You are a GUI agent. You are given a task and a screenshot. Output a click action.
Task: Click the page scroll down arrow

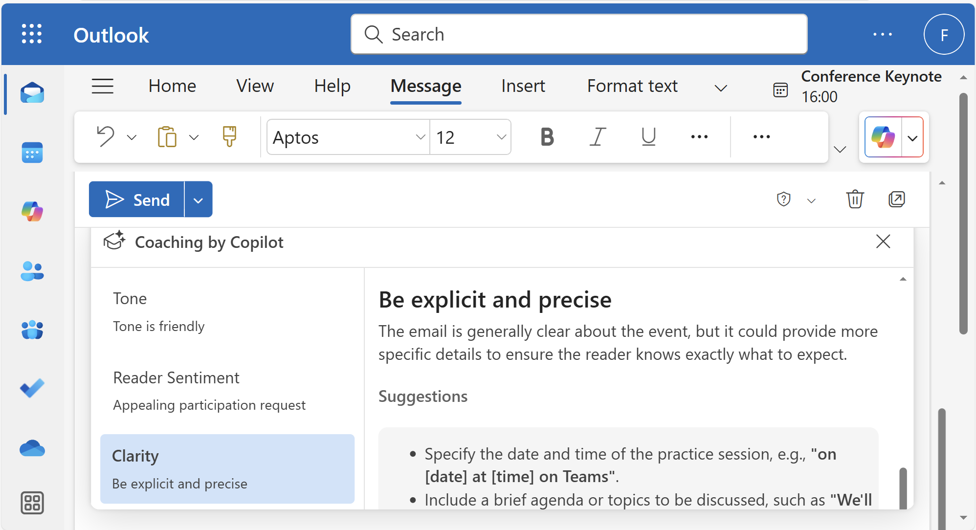point(964,517)
